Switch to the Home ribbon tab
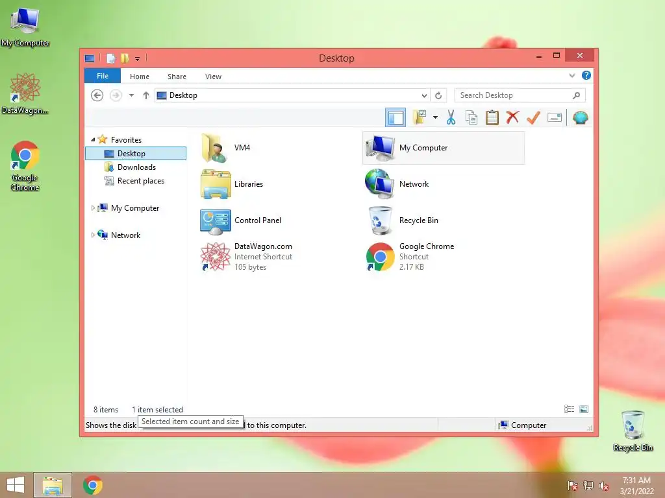The width and height of the screenshot is (665, 498). 140,77
